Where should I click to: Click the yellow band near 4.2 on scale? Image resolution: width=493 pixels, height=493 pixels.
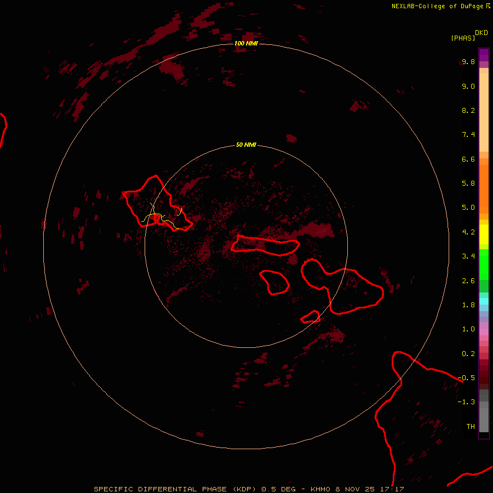tap(484, 234)
